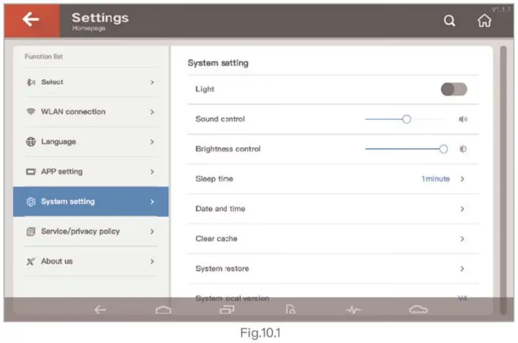Click the Sleep time label
The width and height of the screenshot is (518, 343).
pyautogui.click(x=214, y=179)
